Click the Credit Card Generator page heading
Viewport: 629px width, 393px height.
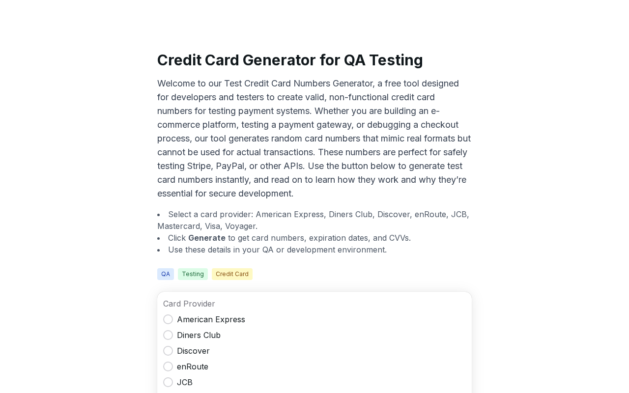290,60
